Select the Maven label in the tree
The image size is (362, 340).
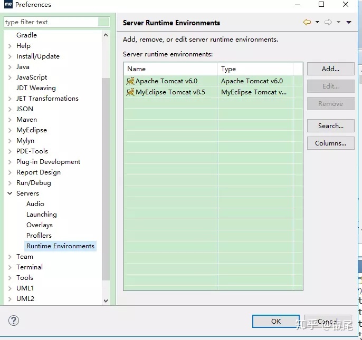pos(26,120)
